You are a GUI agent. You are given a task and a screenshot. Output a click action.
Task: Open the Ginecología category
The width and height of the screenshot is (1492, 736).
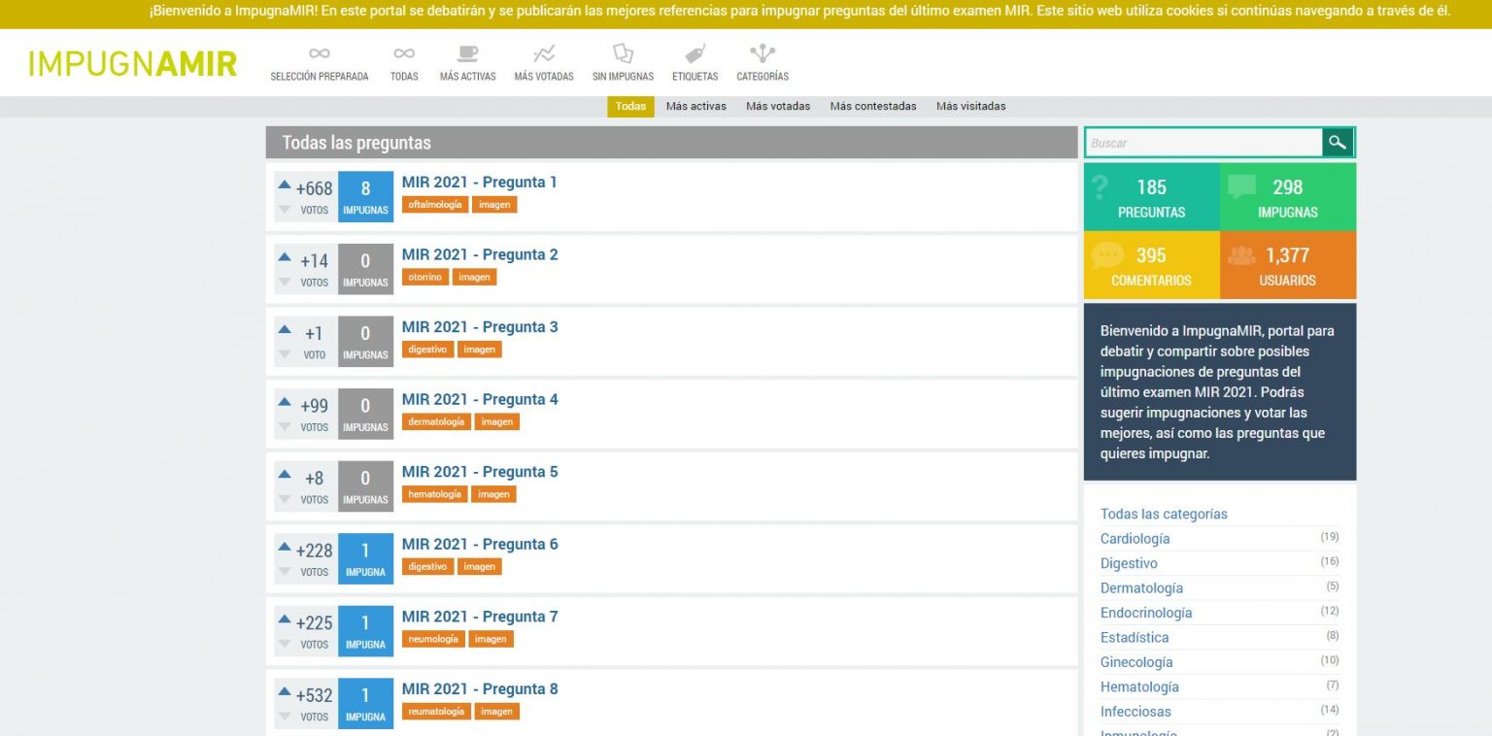click(1136, 662)
